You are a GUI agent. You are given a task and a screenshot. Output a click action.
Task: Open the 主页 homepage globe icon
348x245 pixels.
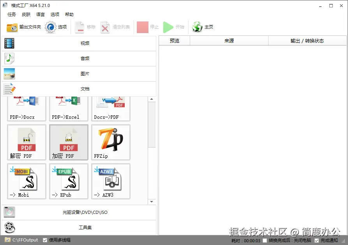[197, 27]
